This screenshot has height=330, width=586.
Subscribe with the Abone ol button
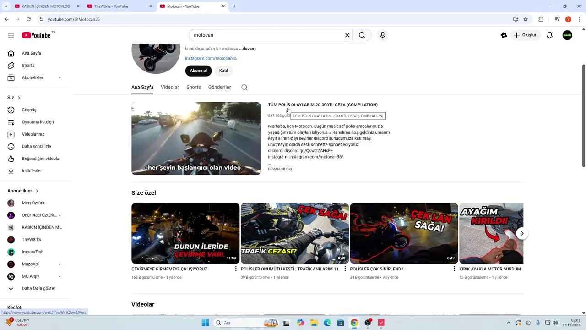(198, 71)
